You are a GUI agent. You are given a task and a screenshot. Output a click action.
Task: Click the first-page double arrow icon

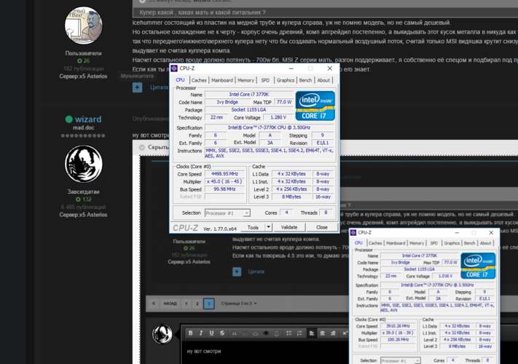click(x=154, y=303)
